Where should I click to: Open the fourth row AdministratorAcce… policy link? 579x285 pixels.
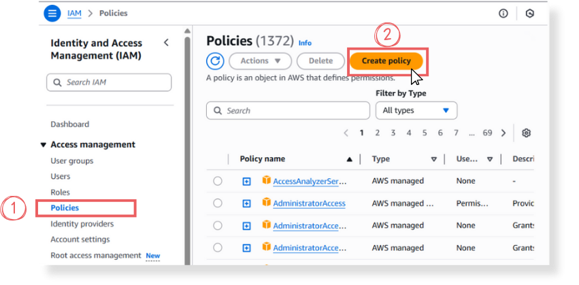(x=310, y=248)
